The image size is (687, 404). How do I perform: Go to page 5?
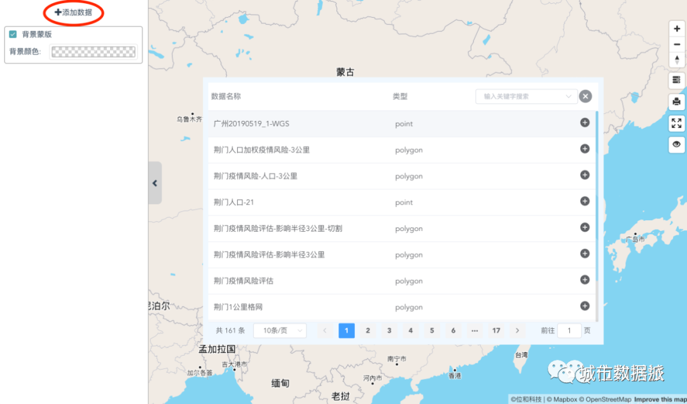click(432, 331)
